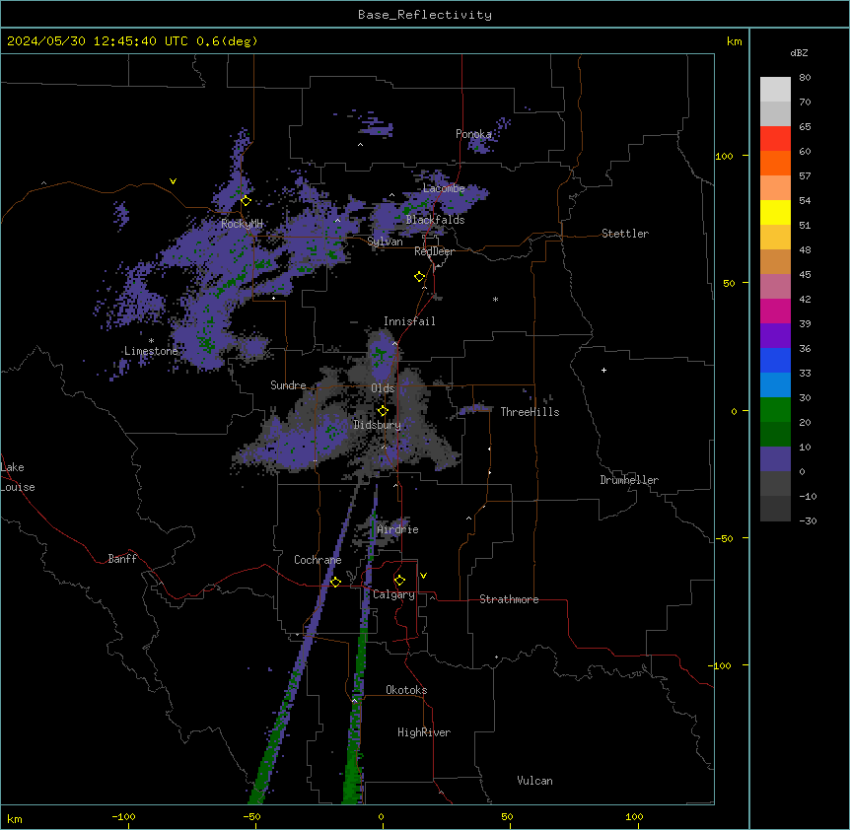Image resolution: width=850 pixels, height=830 pixels.
Task: Click the asterisk marker above Limestone
Action: pyautogui.click(x=151, y=341)
